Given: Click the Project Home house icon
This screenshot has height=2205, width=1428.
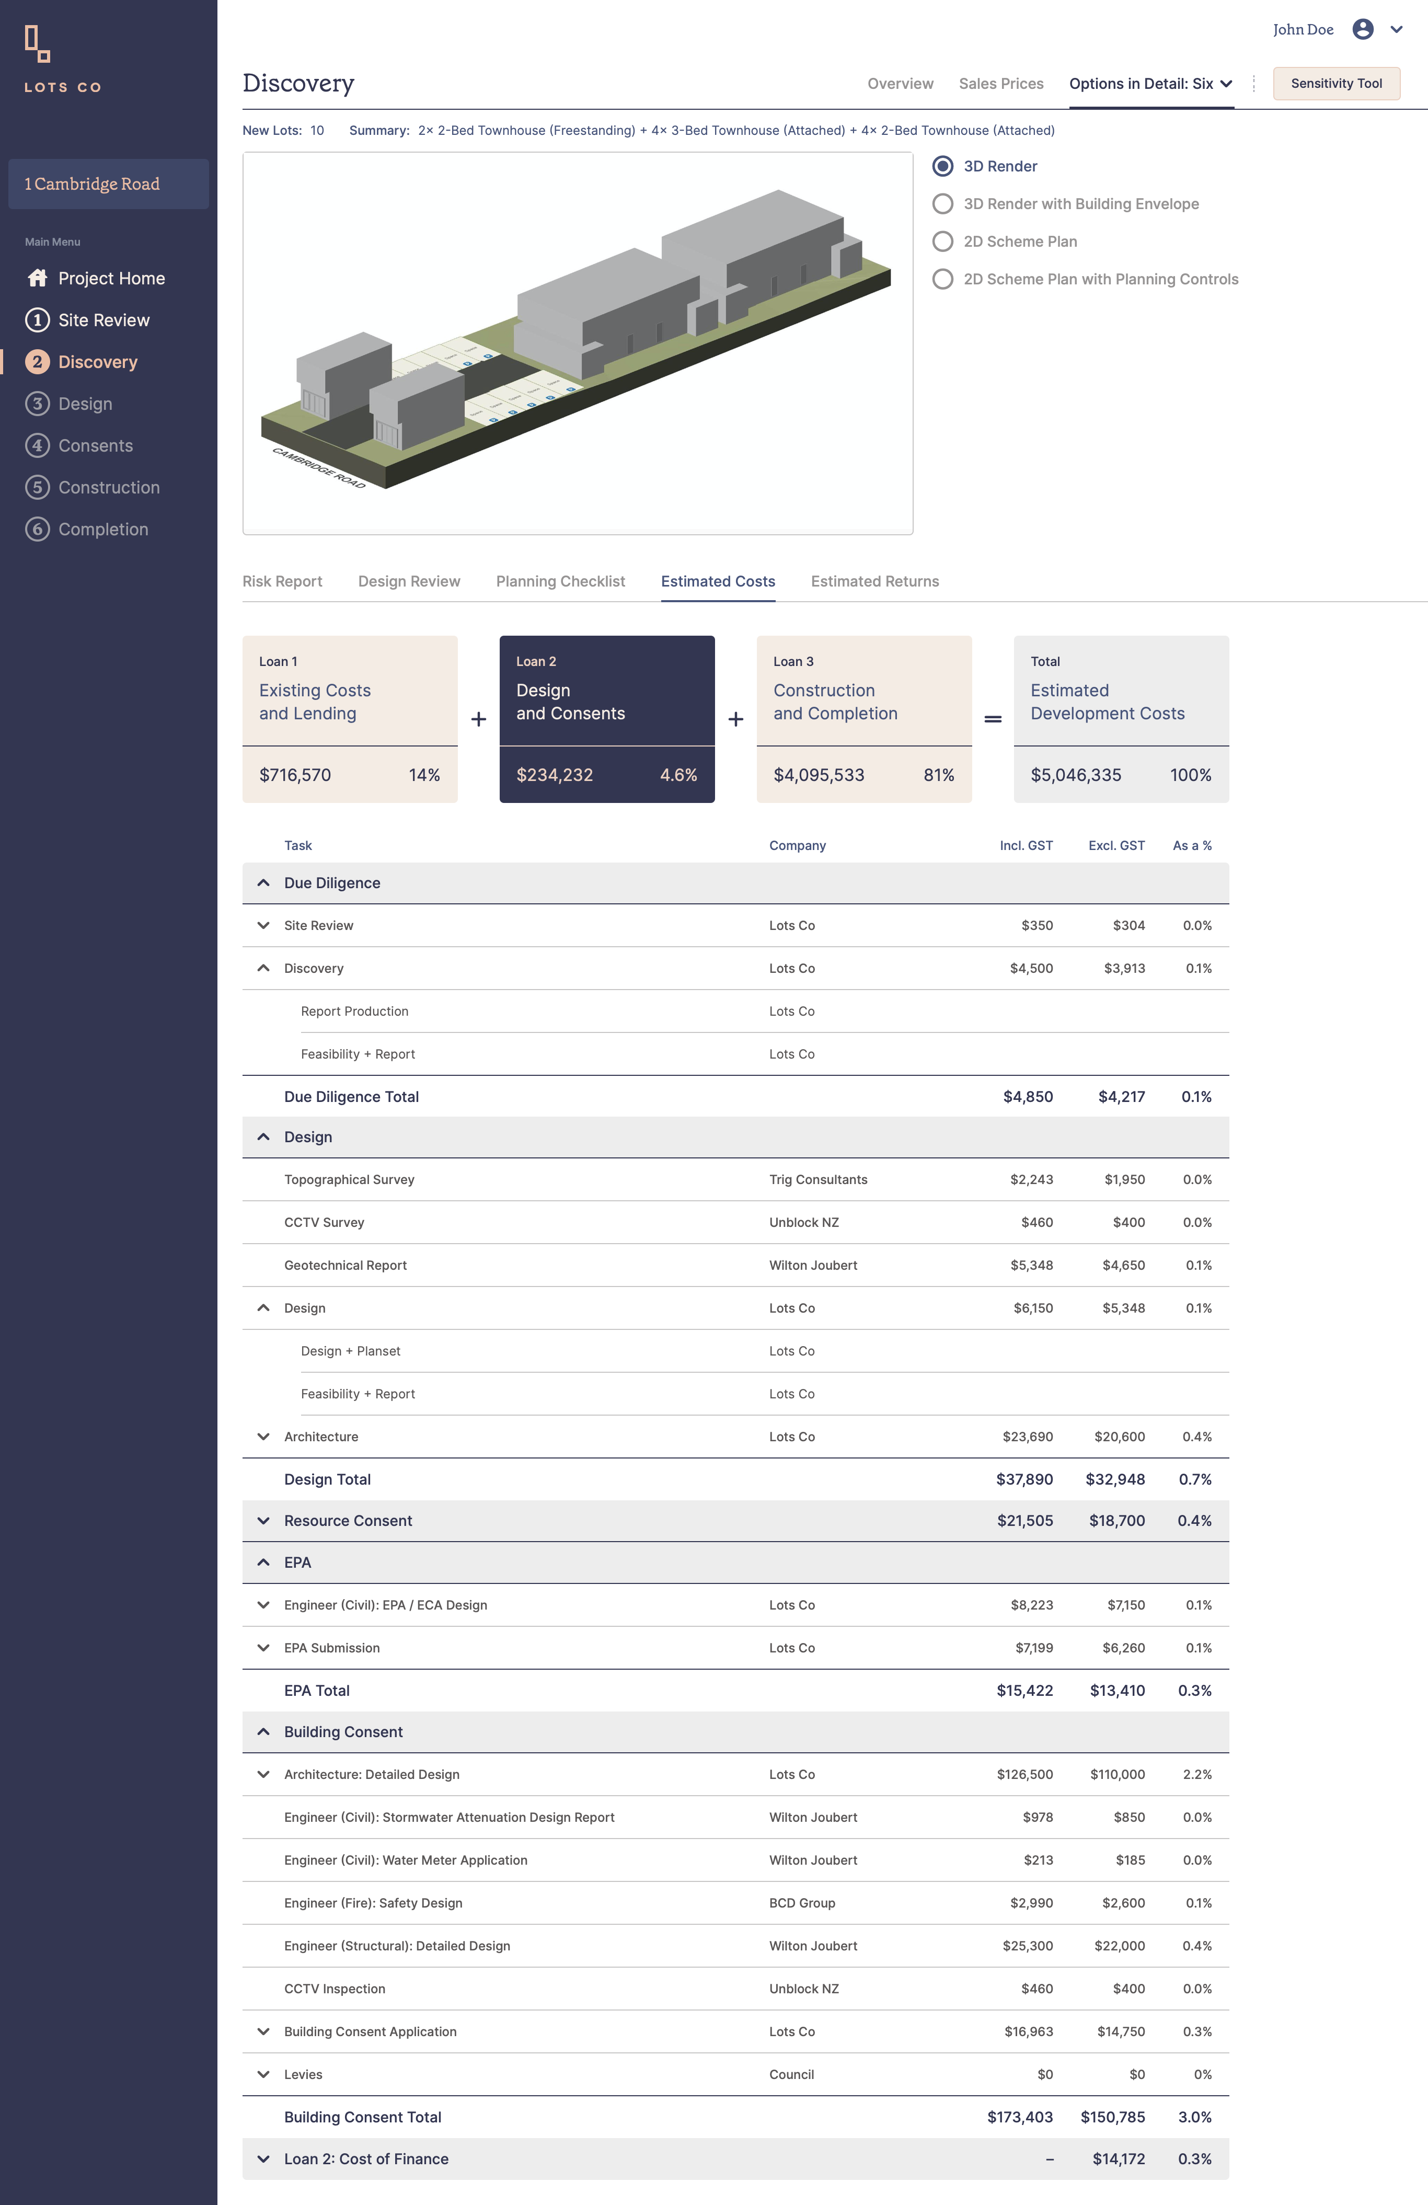Looking at the screenshot, I should (37, 278).
